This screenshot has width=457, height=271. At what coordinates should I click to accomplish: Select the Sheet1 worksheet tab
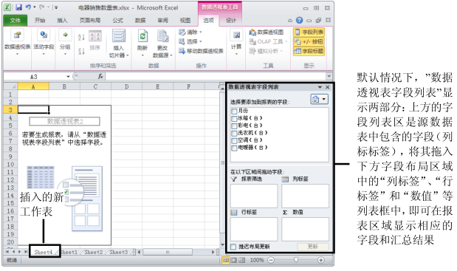point(69,252)
